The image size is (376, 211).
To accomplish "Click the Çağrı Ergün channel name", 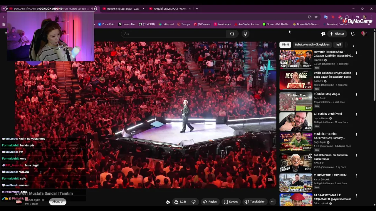I will [320, 142].
